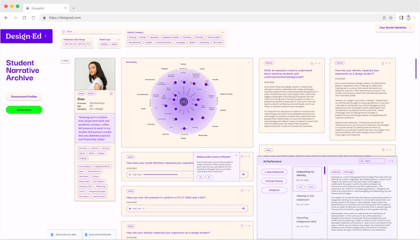Open Prompt History in reflections sidebar
This screenshot has width=420, height=240.
(x=274, y=181)
